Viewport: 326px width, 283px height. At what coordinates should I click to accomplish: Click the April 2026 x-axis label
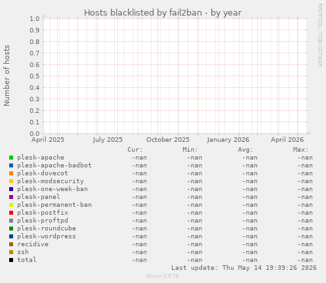point(287,140)
